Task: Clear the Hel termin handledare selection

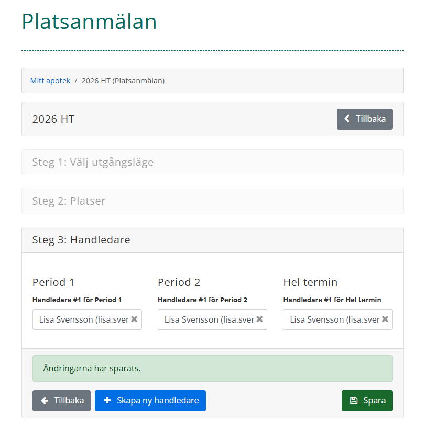Action: [385, 319]
